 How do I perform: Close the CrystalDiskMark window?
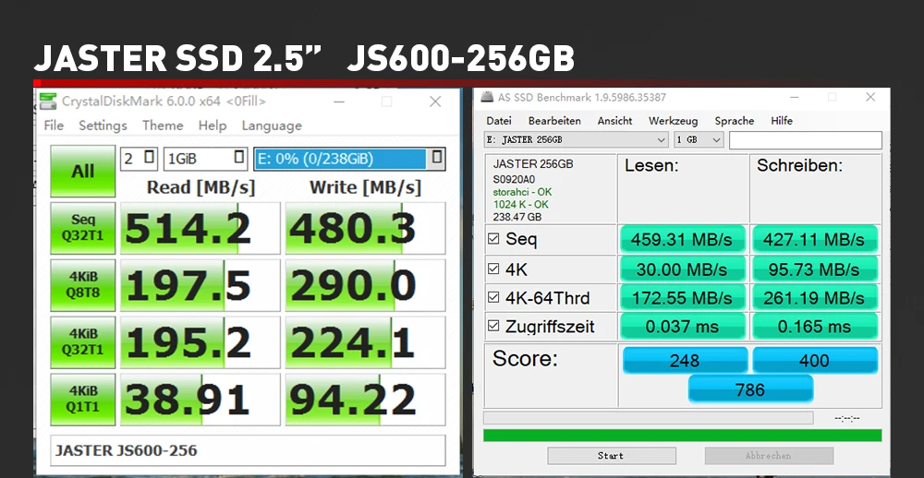[435, 102]
